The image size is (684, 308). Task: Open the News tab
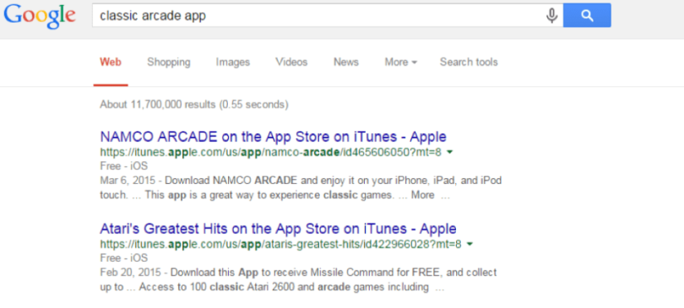click(346, 62)
